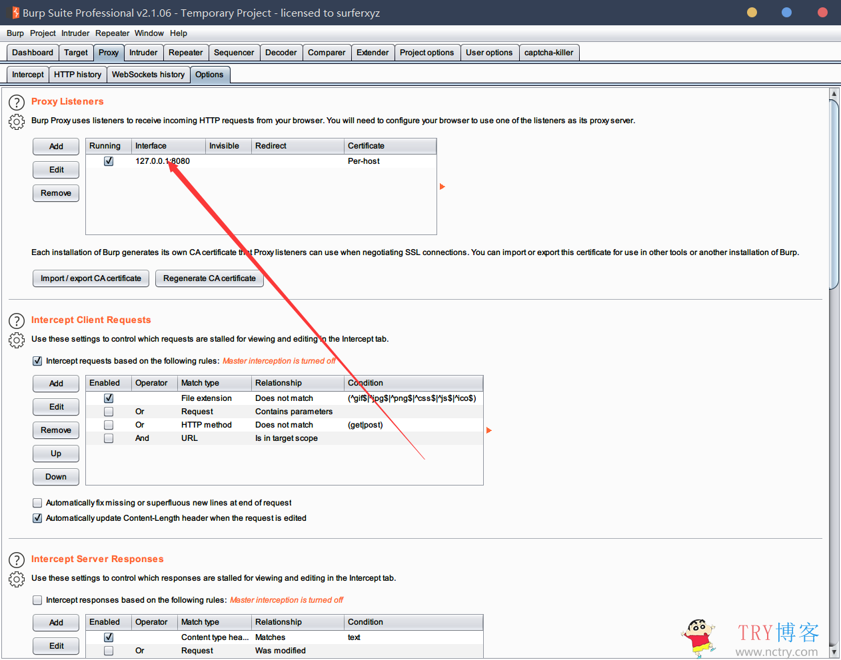The image size is (841, 660).
Task: Expand the Proxy Listeners table arrow
Action: point(442,186)
